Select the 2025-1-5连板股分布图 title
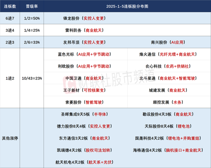211x168 pixels. pyautogui.click(x=127, y=6)
